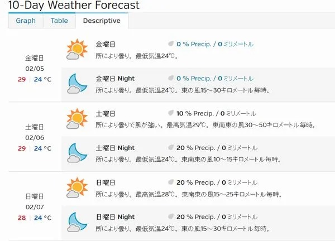This screenshot has width=335, height=241.
Task: Click the 土曜日 02/06 date cell
Action: tap(33, 137)
